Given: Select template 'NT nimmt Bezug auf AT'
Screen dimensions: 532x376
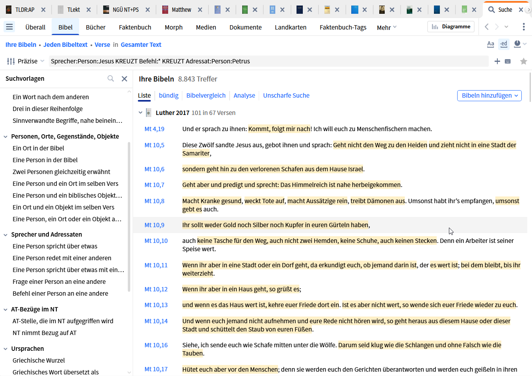Looking at the screenshot, I should point(44,333).
